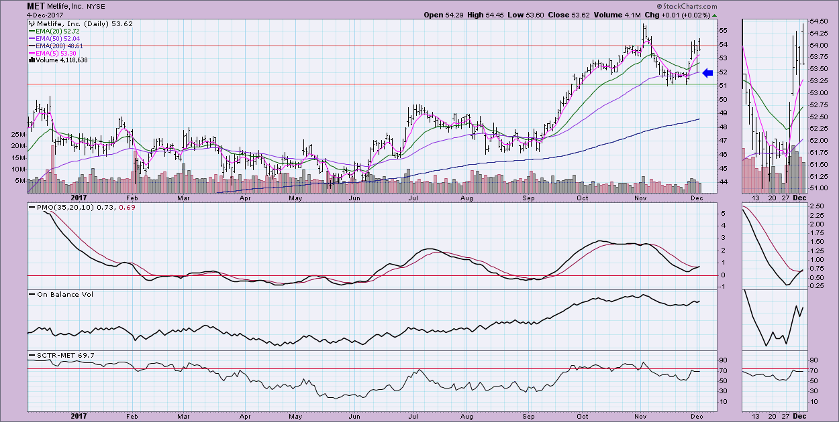Click the volume bars icon in legend

point(30,60)
